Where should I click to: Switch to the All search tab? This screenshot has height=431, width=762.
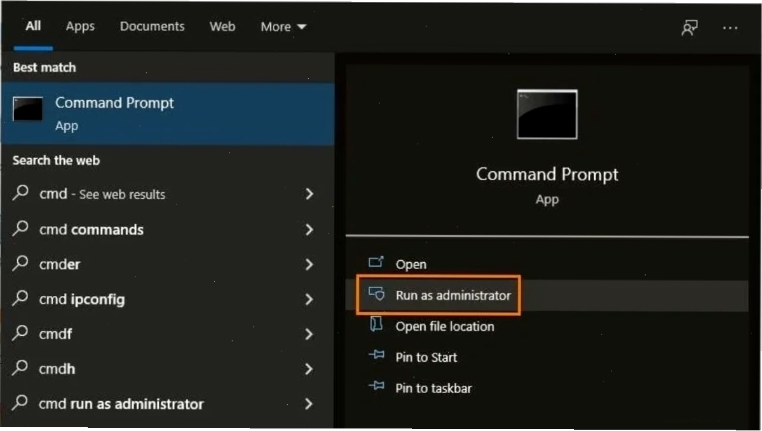pyautogui.click(x=33, y=26)
